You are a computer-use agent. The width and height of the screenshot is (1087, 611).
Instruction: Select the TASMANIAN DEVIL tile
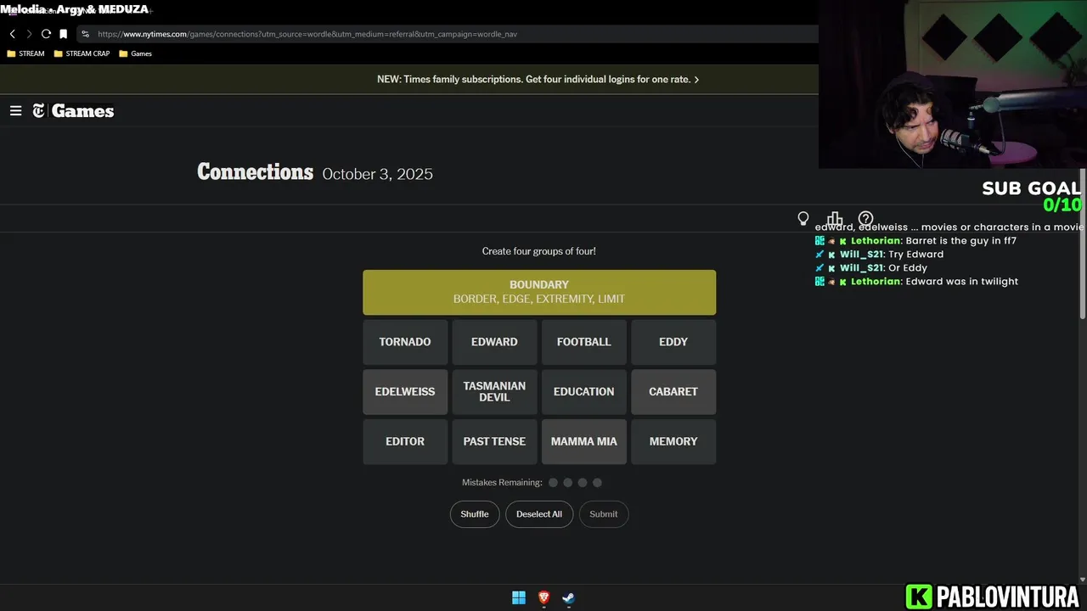(494, 392)
